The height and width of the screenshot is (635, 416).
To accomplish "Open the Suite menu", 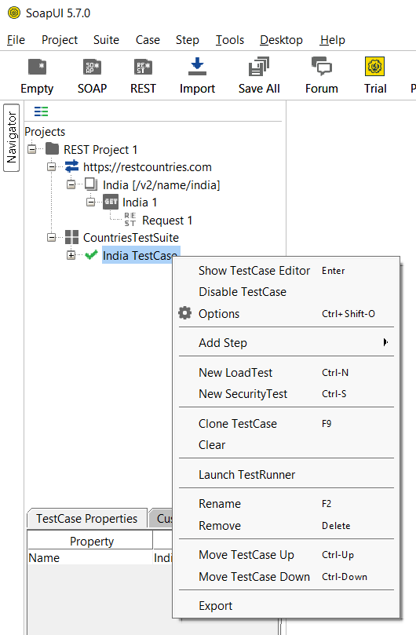I will 106,40.
